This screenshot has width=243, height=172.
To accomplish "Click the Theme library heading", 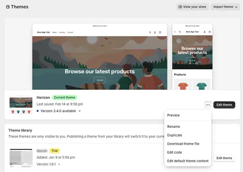I will 20,130.
